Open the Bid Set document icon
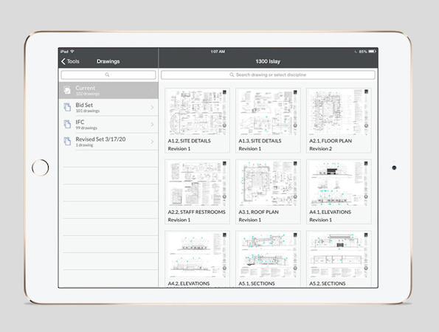439x332 pixels. pyautogui.click(x=67, y=107)
